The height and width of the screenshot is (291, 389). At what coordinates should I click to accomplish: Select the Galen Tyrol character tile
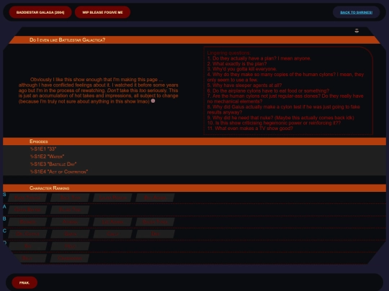(156, 222)
